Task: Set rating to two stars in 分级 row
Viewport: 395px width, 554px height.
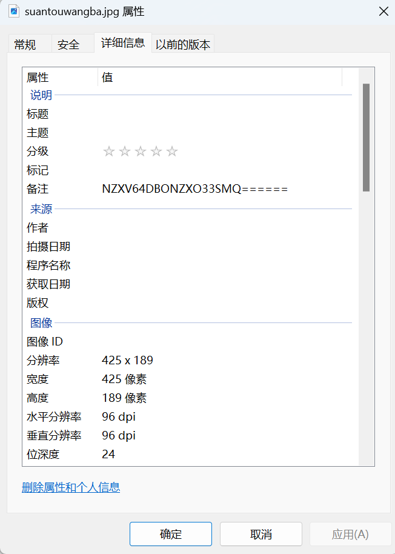Action: click(125, 152)
